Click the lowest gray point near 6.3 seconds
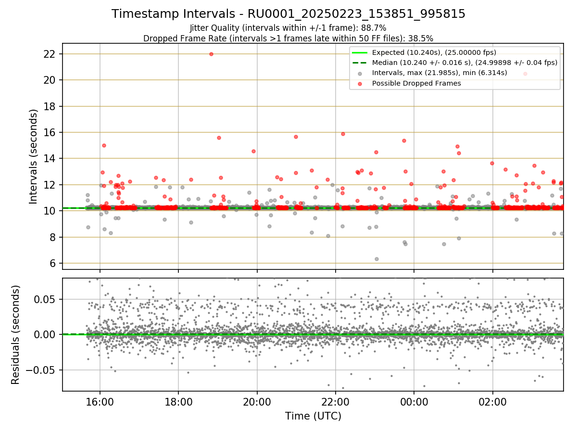The height and width of the screenshot is (433, 577). tap(376, 259)
